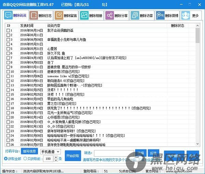Screen dimensions: 205x174
Task: Select the entry 以后得加油上班了
Action: tap(87, 58)
